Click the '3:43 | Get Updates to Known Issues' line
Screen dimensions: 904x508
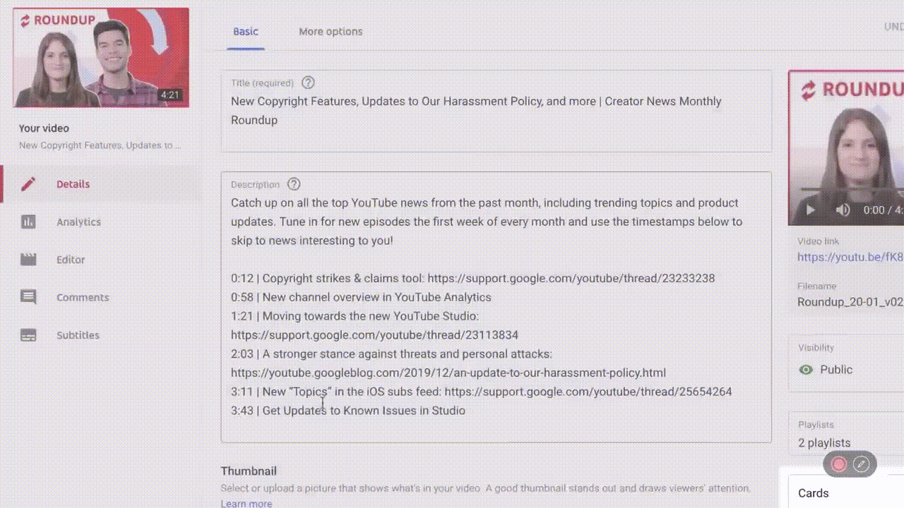tap(348, 410)
